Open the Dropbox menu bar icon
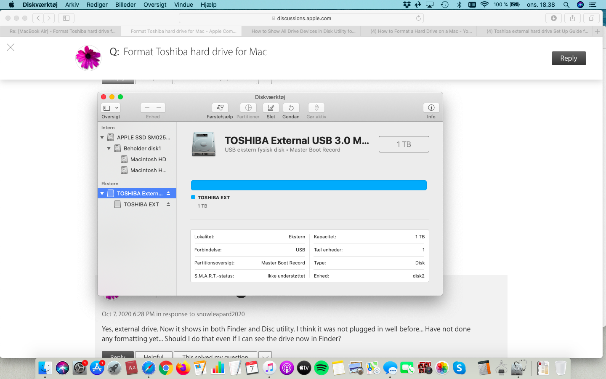Viewport: 606px width, 379px height. coord(407,5)
